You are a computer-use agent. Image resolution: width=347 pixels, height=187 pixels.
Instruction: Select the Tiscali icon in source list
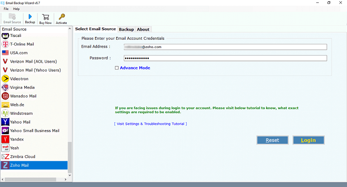5,35
